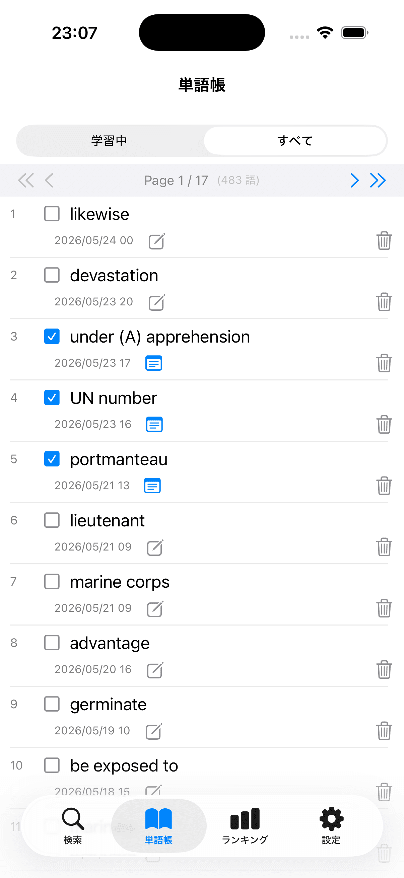Open the ランキング ranking tab

245,825
